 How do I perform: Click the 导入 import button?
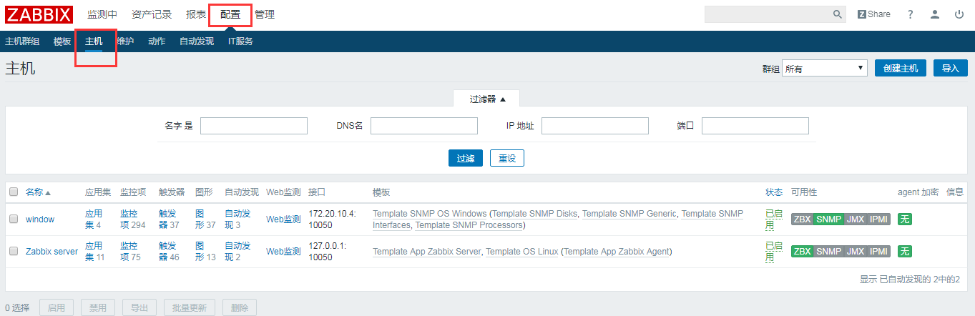(951, 69)
